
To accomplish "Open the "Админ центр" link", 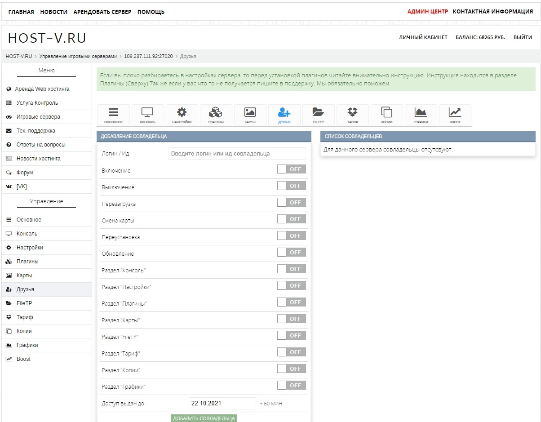I will [x=427, y=12].
